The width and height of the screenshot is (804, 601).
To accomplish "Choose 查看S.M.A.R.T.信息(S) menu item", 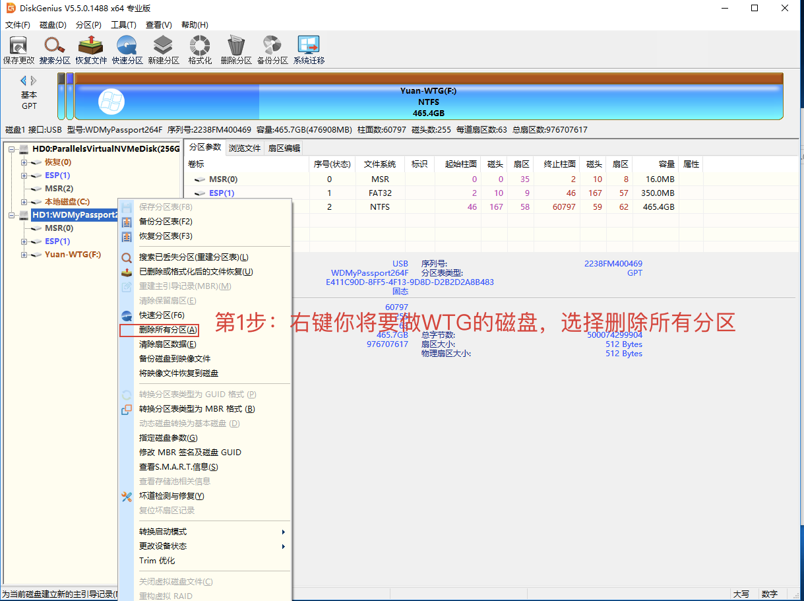I will point(204,467).
